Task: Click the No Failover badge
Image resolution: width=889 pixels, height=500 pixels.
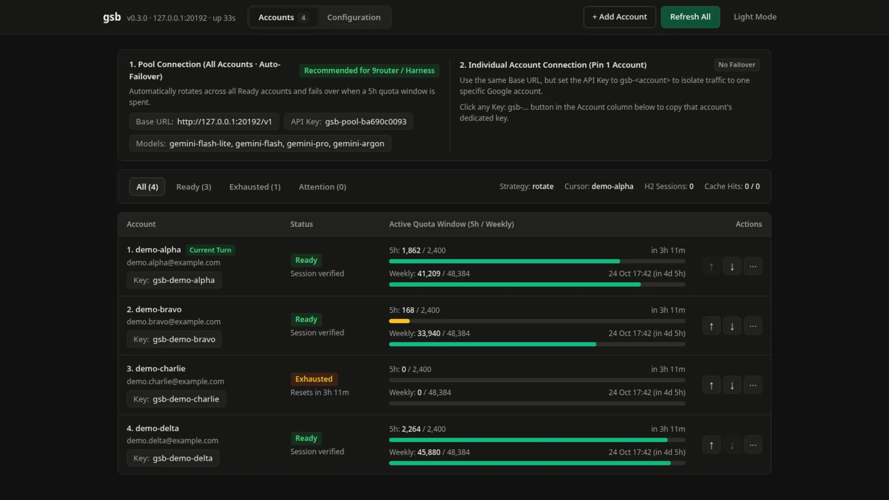Action: pos(736,64)
